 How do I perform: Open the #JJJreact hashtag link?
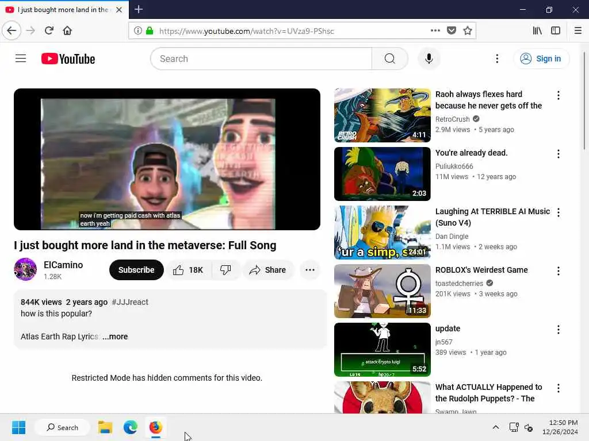[130, 302]
